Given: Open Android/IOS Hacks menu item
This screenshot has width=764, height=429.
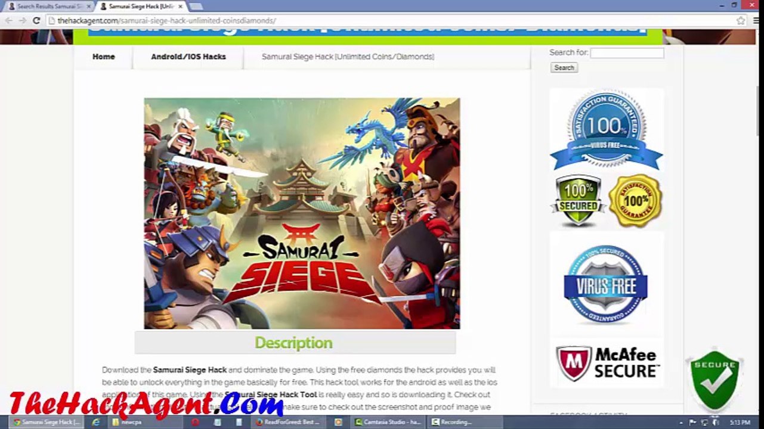Looking at the screenshot, I should 188,57.
